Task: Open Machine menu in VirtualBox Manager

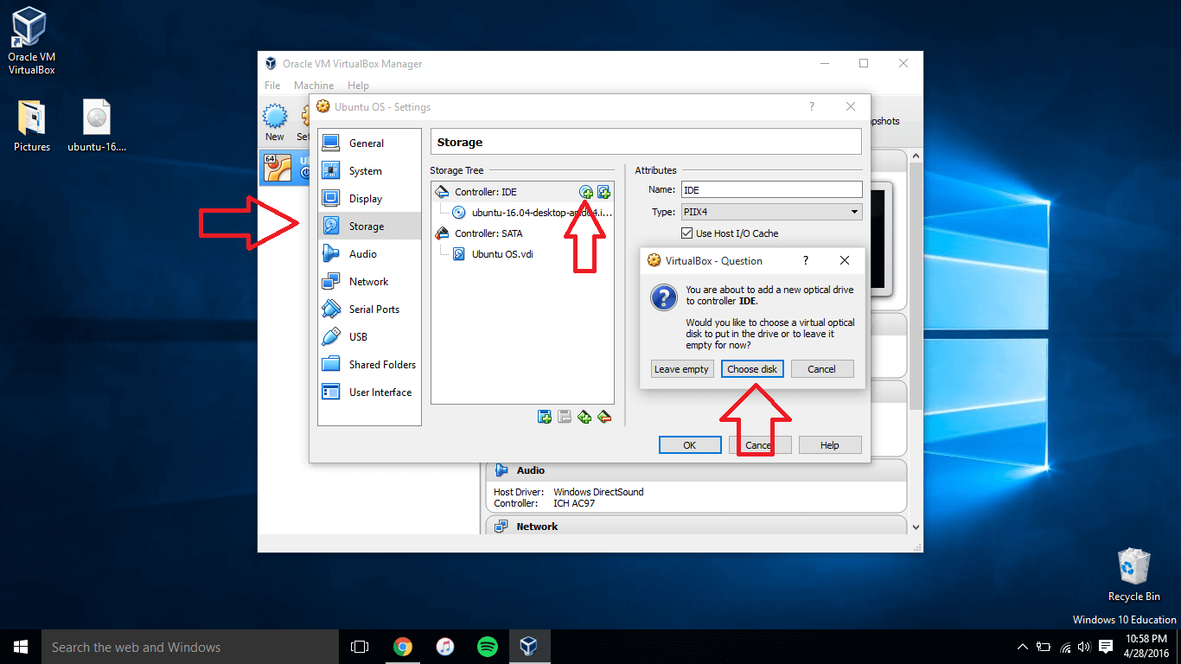Action: click(314, 86)
